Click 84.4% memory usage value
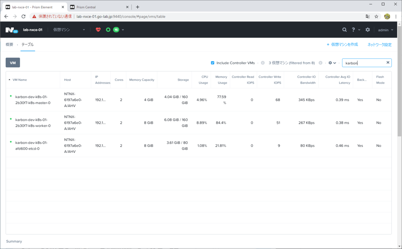The width and height of the screenshot is (402, 249). pyautogui.click(x=221, y=122)
